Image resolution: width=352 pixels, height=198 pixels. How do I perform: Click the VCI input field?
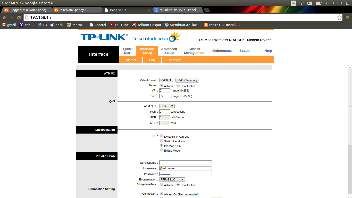coord(165,96)
